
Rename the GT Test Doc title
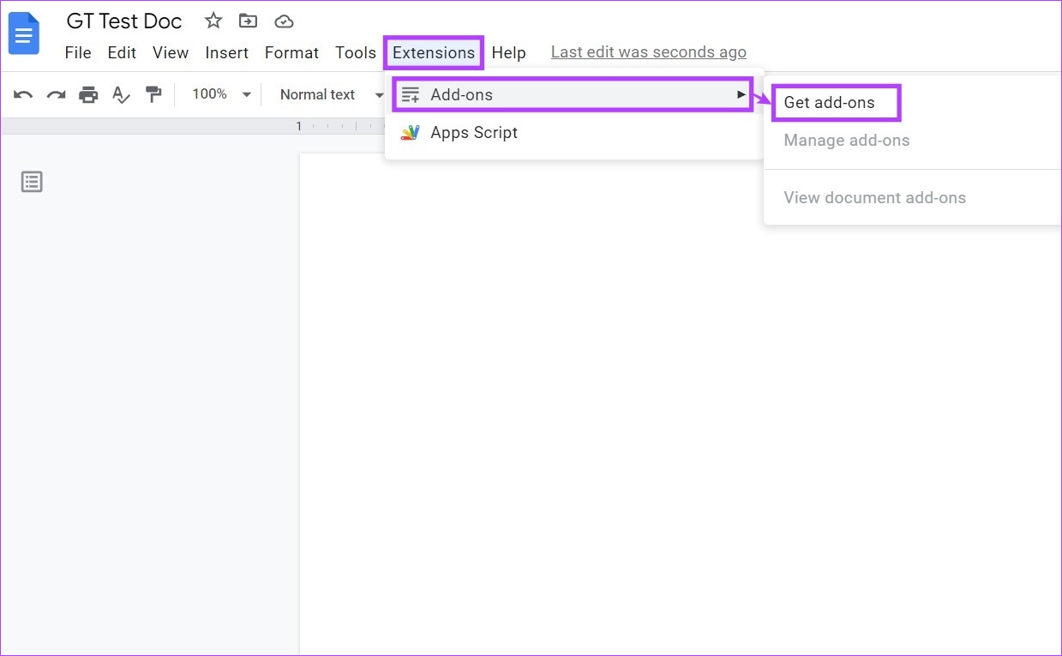(x=124, y=21)
